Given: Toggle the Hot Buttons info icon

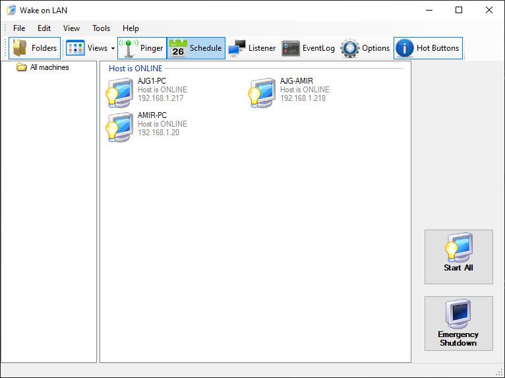Looking at the screenshot, I should click(x=405, y=48).
